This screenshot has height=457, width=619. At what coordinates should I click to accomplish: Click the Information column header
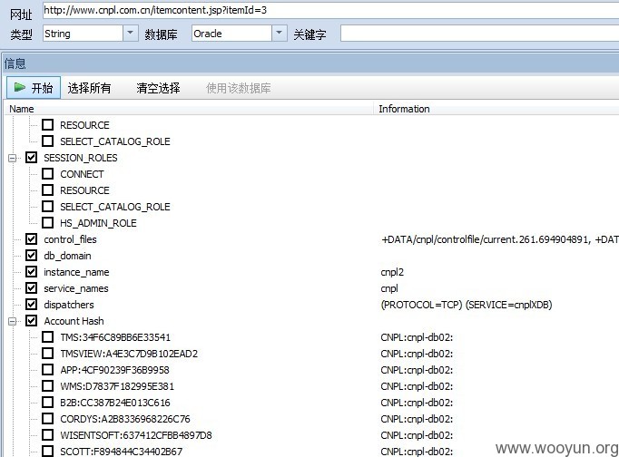point(496,109)
